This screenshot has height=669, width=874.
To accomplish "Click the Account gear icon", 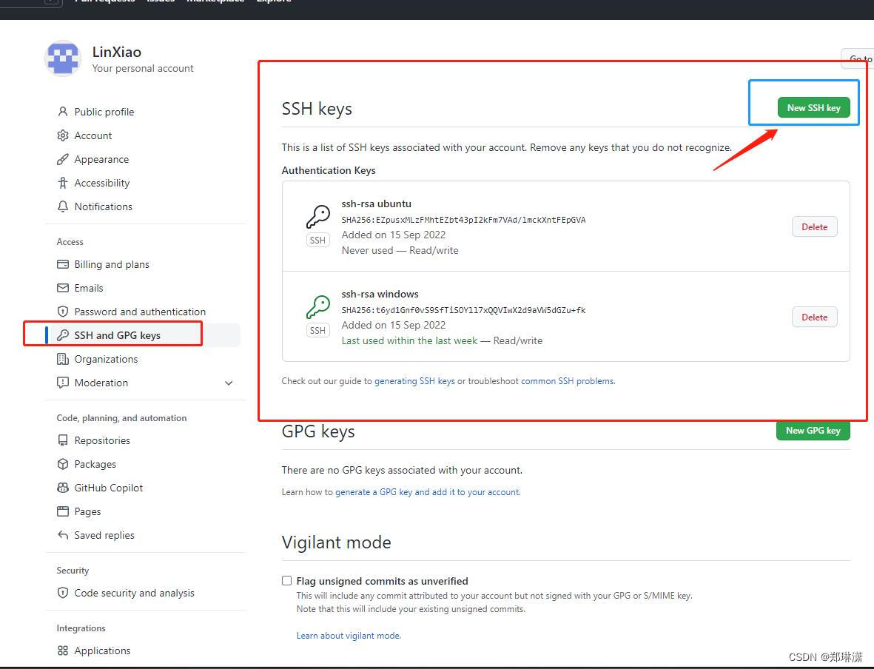I will (x=63, y=135).
